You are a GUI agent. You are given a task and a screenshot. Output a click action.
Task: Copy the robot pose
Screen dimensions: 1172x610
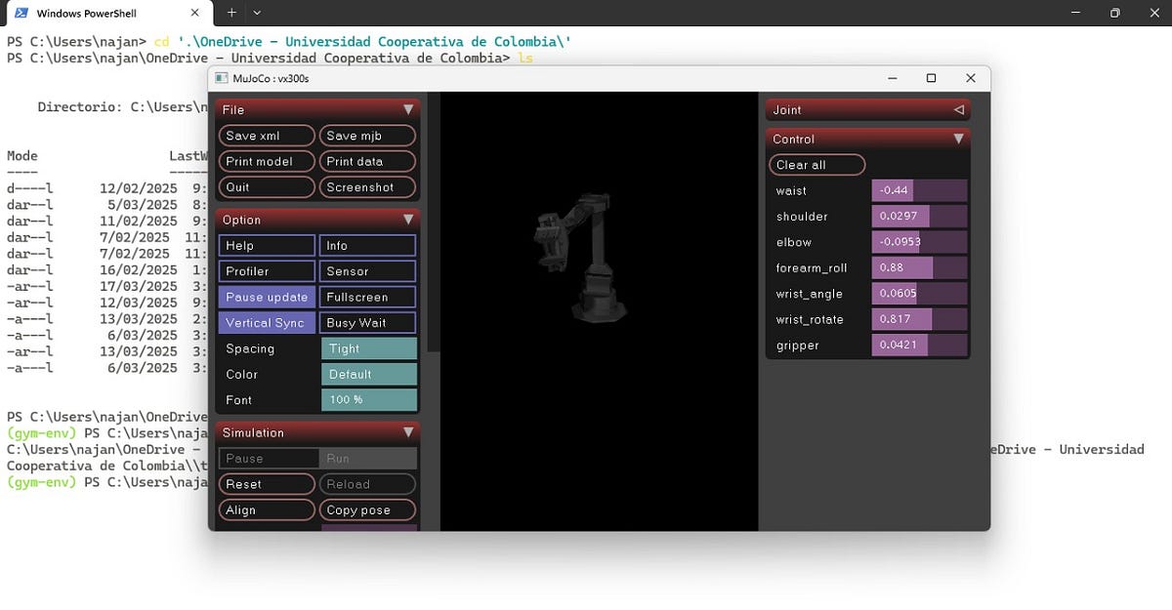click(x=367, y=509)
